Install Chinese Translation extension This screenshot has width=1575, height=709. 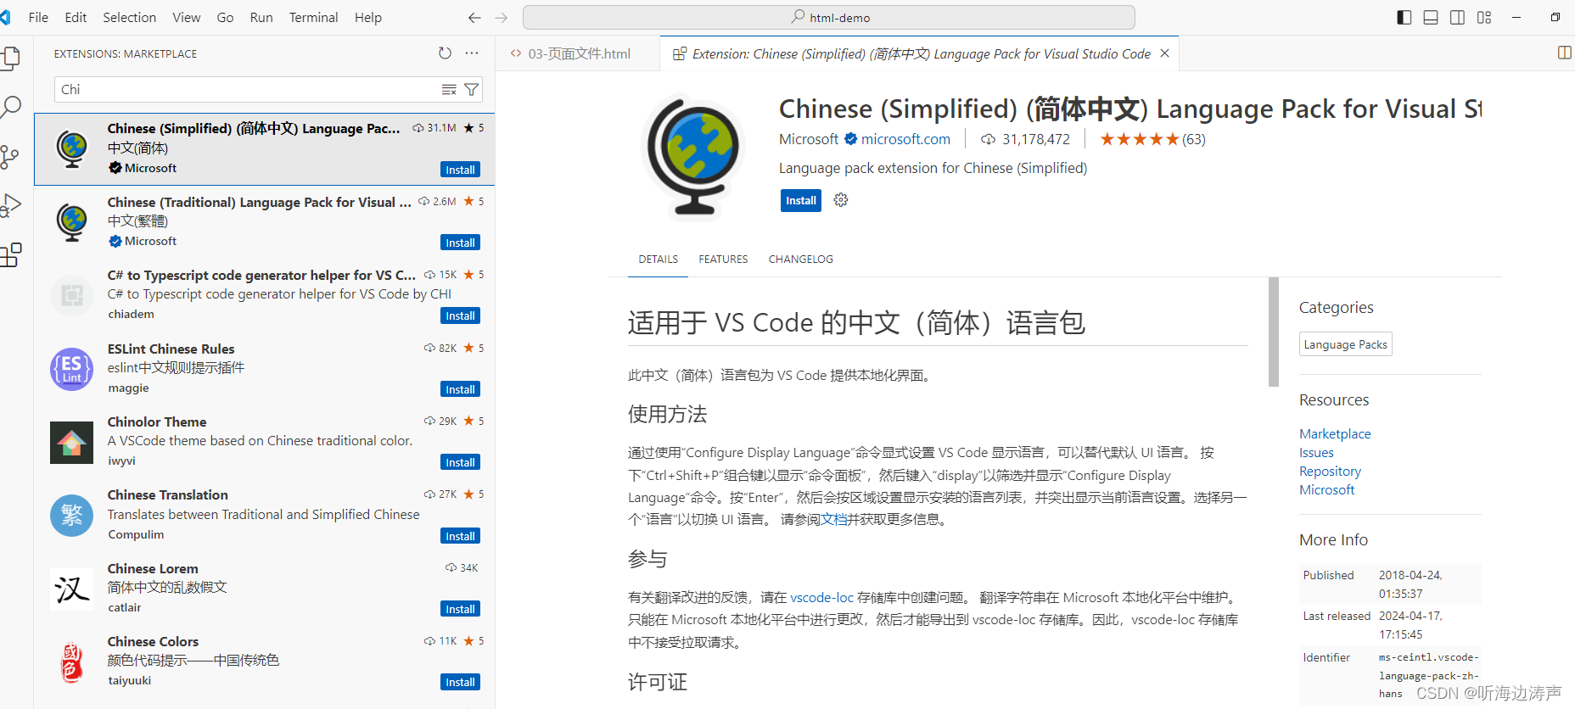point(461,536)
